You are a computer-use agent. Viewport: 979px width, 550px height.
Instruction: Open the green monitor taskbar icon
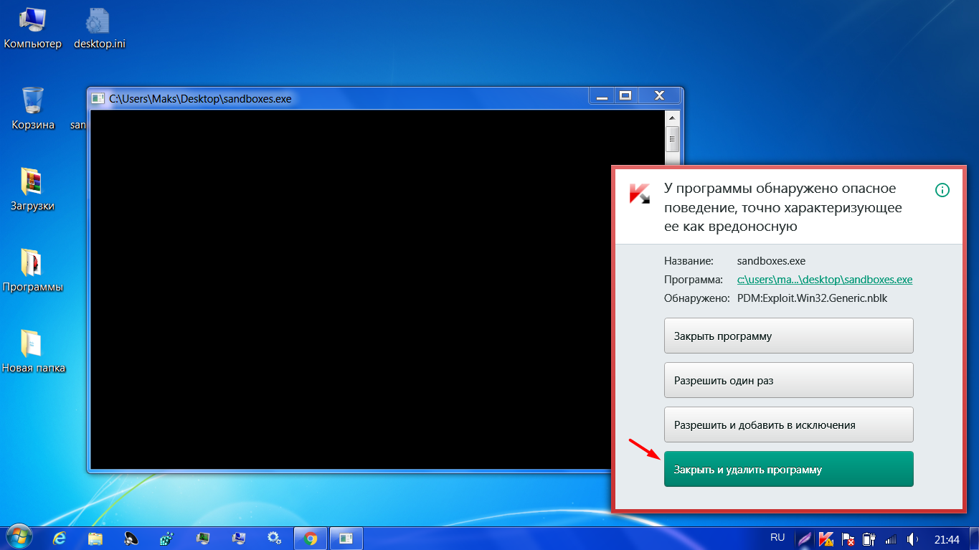pyautogui.click(x=203, y=539)
